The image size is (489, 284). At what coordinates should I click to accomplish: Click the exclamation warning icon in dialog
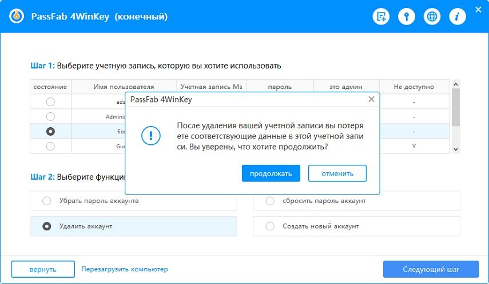pos(151,136)
